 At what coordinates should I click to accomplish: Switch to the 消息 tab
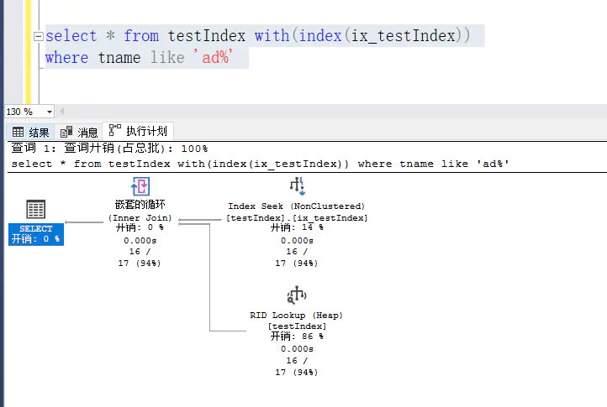[x=79, y=133]
